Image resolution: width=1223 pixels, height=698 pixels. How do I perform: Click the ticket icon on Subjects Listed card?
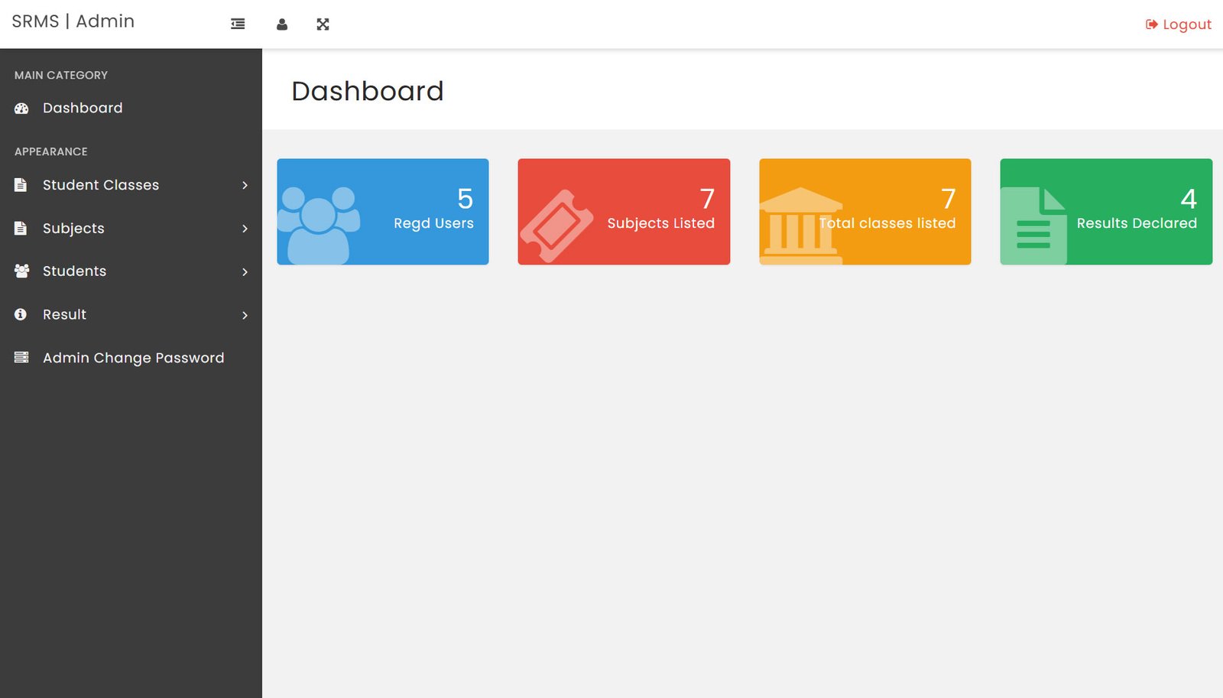[556, 226]
